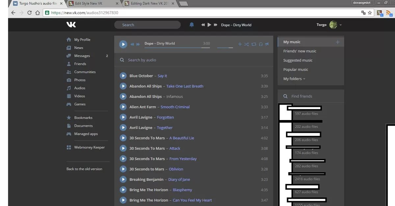395x206 pixels.
Task: Play 30 Seconds To Mars – Attack
Action: coord(123,148)
